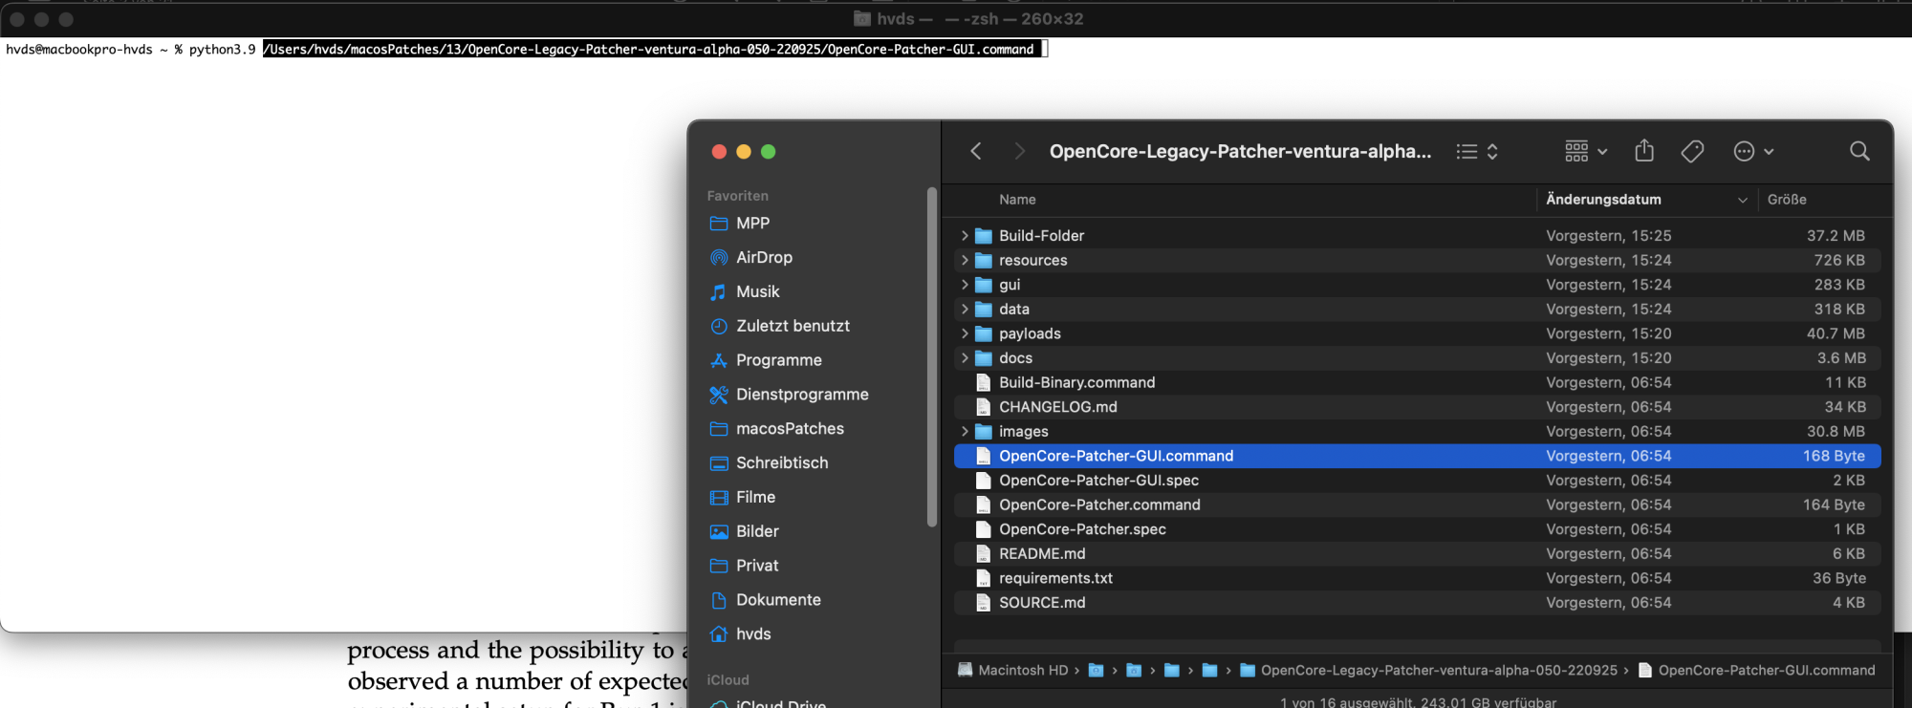Screen dimensions: 1912x708
Task: Click Macintosh HD in the path bar
Action: click(x=1012, y=671)
